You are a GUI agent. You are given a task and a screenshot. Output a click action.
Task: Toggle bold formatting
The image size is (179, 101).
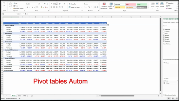point(27,7)
